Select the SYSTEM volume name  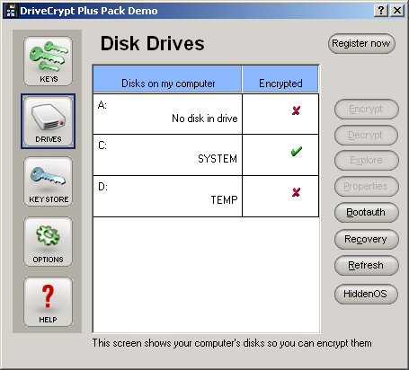218,159
